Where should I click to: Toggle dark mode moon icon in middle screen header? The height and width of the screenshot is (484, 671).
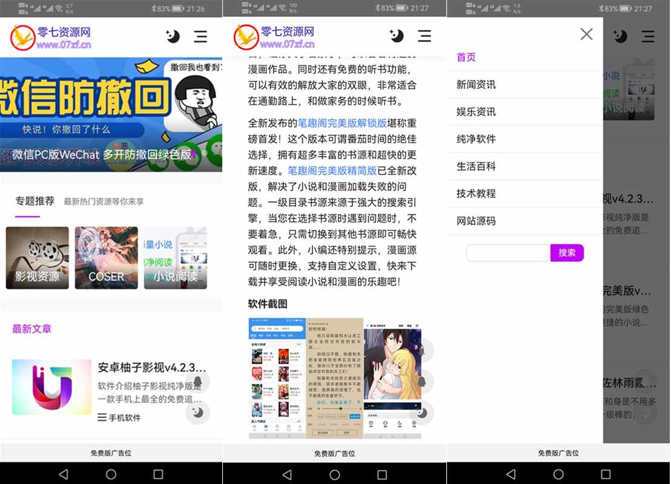click(x=397, y=36)
